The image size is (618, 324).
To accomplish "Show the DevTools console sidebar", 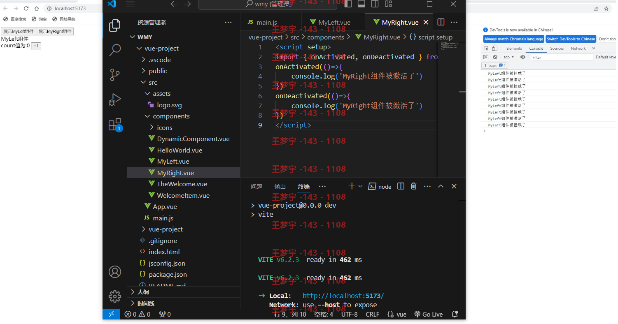I will click(486, 57).
